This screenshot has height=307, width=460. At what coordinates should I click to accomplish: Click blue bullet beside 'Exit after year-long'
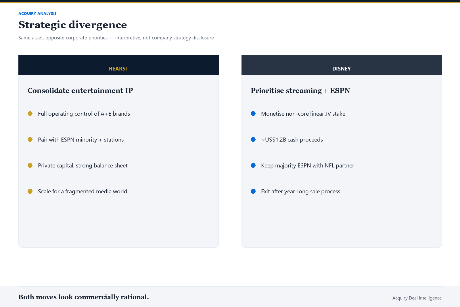tap(253, 191)
